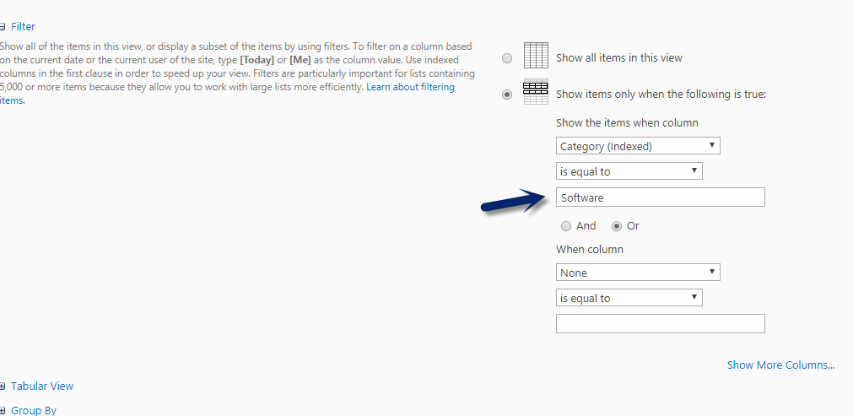Open the None column dropdown
Screen dimensions: 853x416
[638, 273]
